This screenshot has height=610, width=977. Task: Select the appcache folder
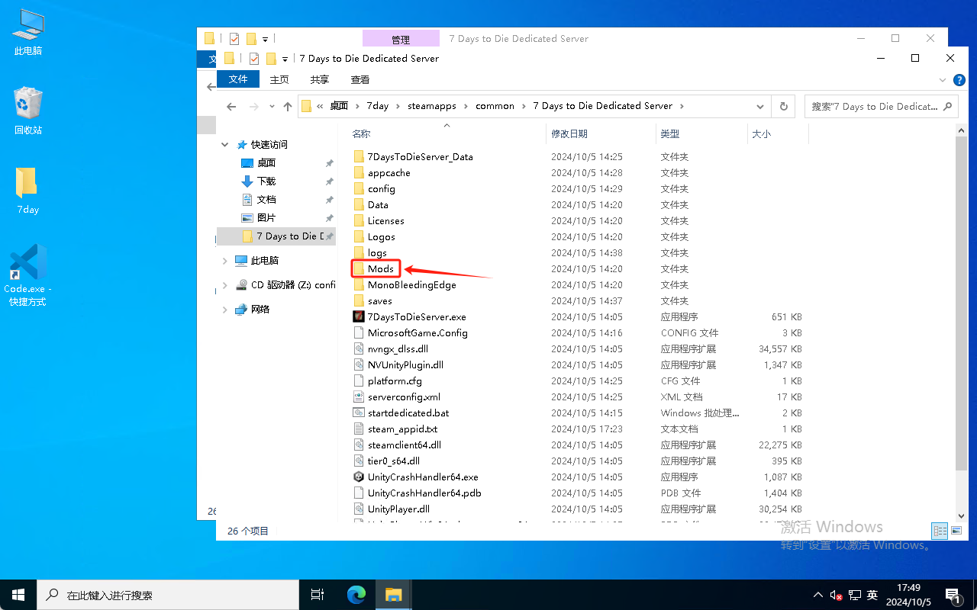point(389,172)
